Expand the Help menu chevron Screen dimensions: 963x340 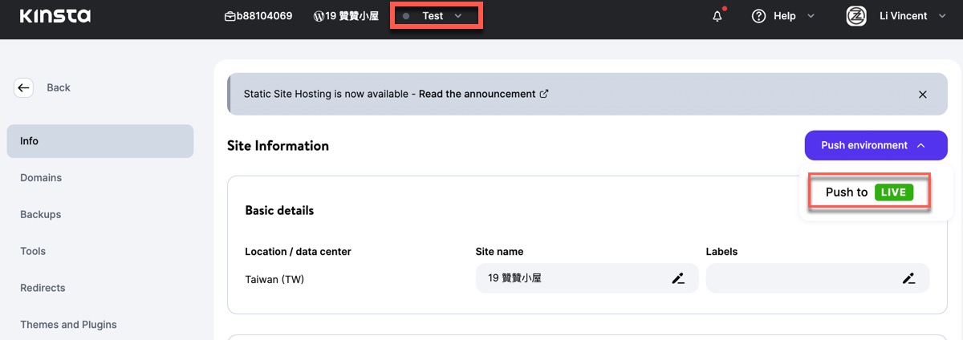(810, 16)
